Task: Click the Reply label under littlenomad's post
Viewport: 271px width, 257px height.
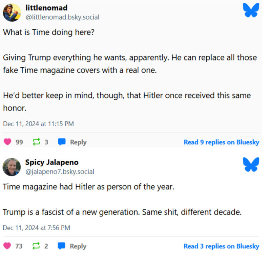Action: [78, 142]
